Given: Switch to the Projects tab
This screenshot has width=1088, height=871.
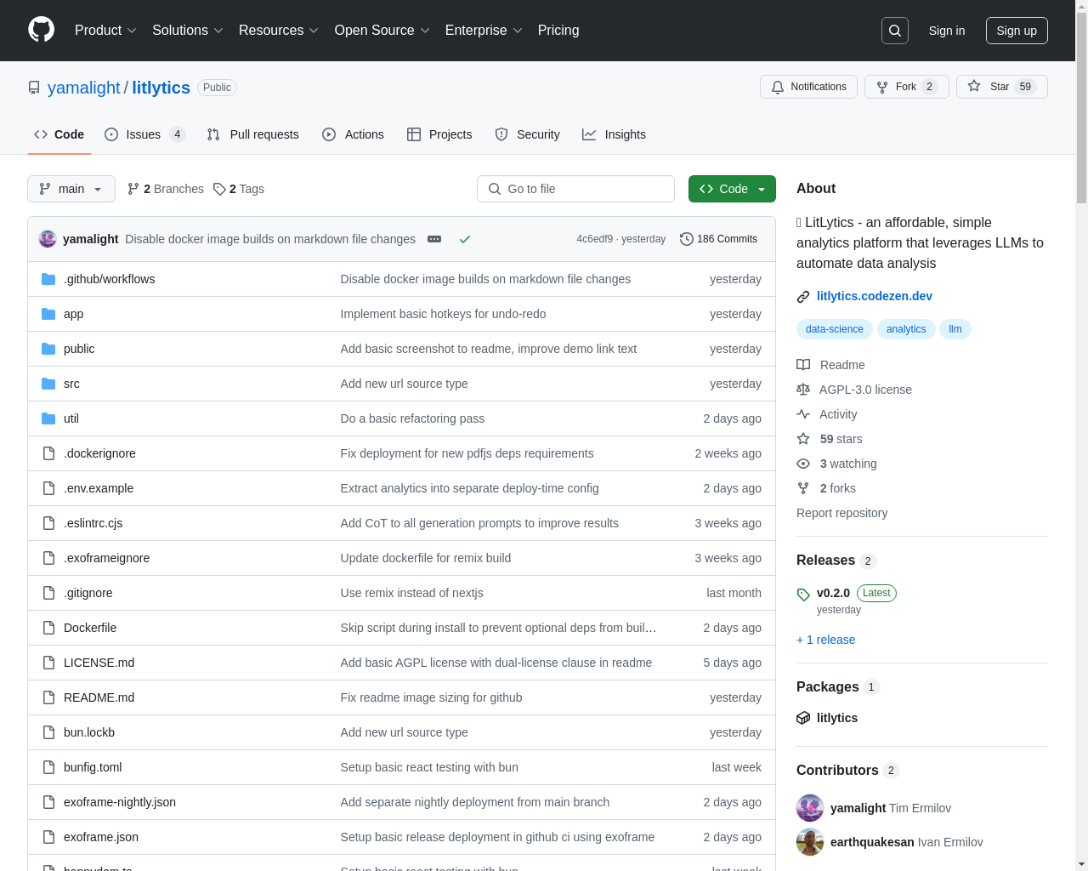Looking at the screenshot, I should pyautogui.click(x=439, y=134).
